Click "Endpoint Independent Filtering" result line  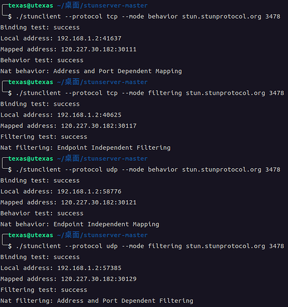click(85, 148)
